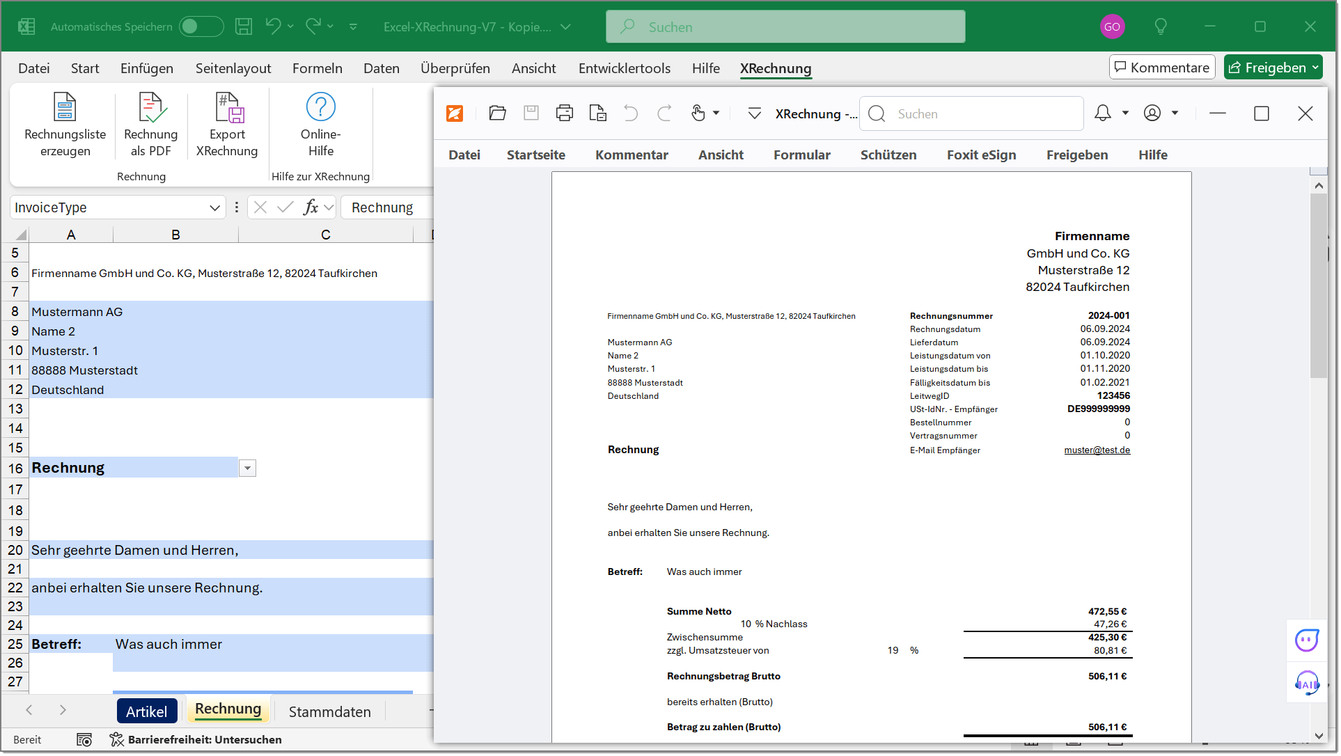Open the dropdown next to cell 'Rechnung'
Screen dimensions: 1341x756
click(247, 468)
